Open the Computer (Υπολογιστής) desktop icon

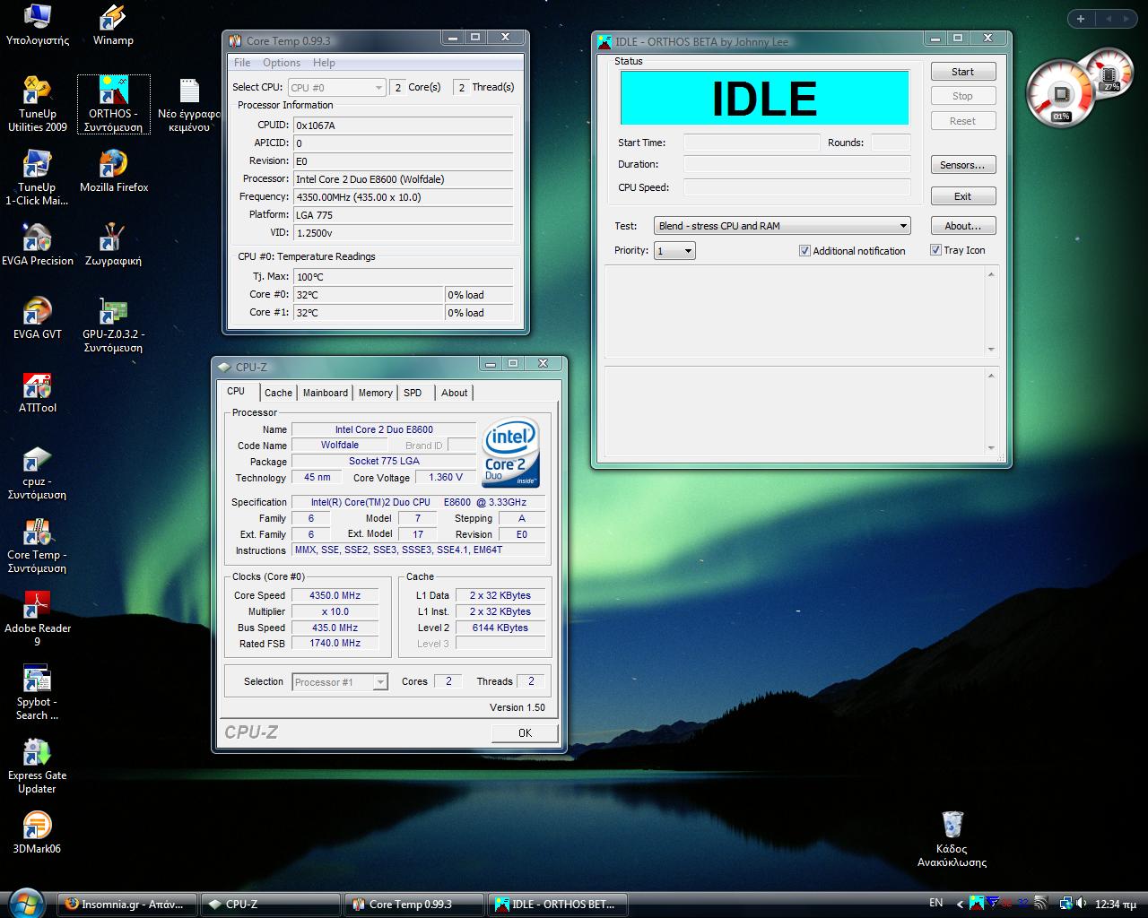pos(38,25)
